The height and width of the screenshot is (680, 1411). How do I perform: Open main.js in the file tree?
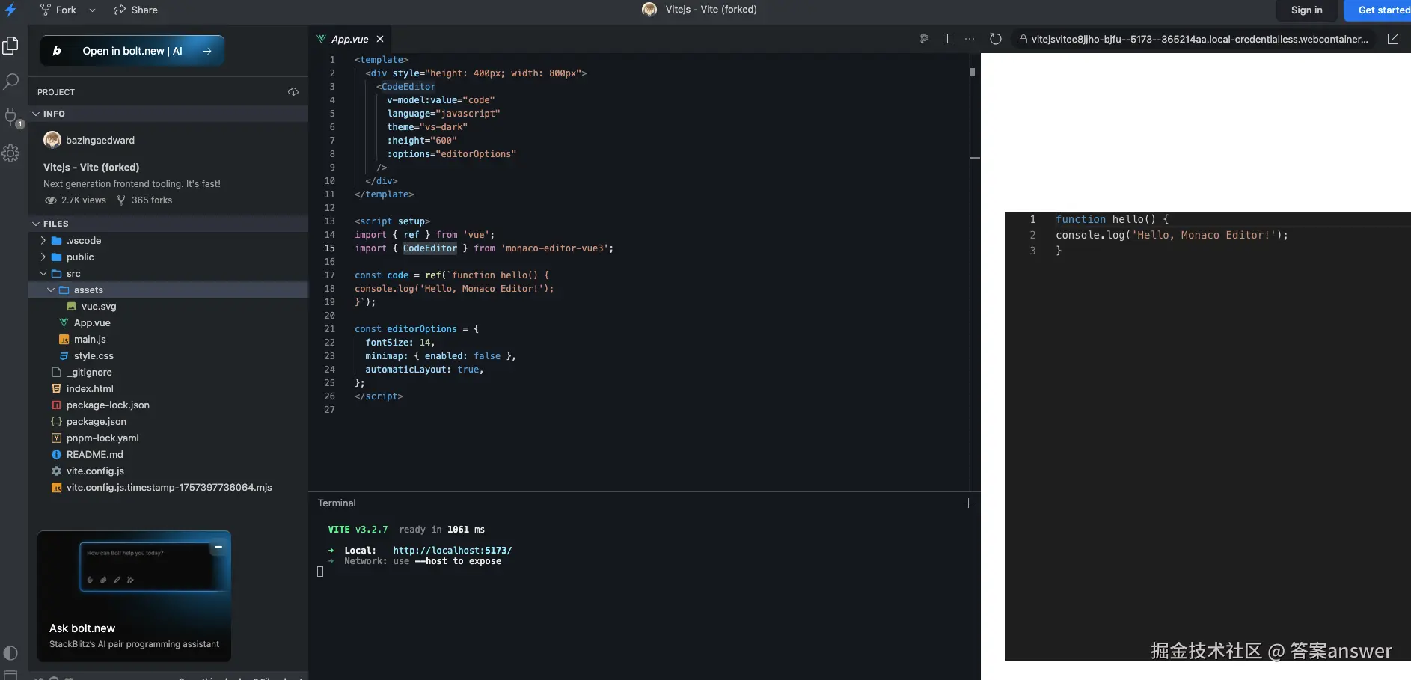pyautogui.click(x=90, y=340)
